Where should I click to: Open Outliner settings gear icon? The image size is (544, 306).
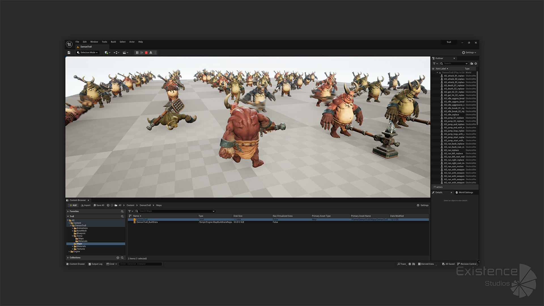tap(476, 63)
